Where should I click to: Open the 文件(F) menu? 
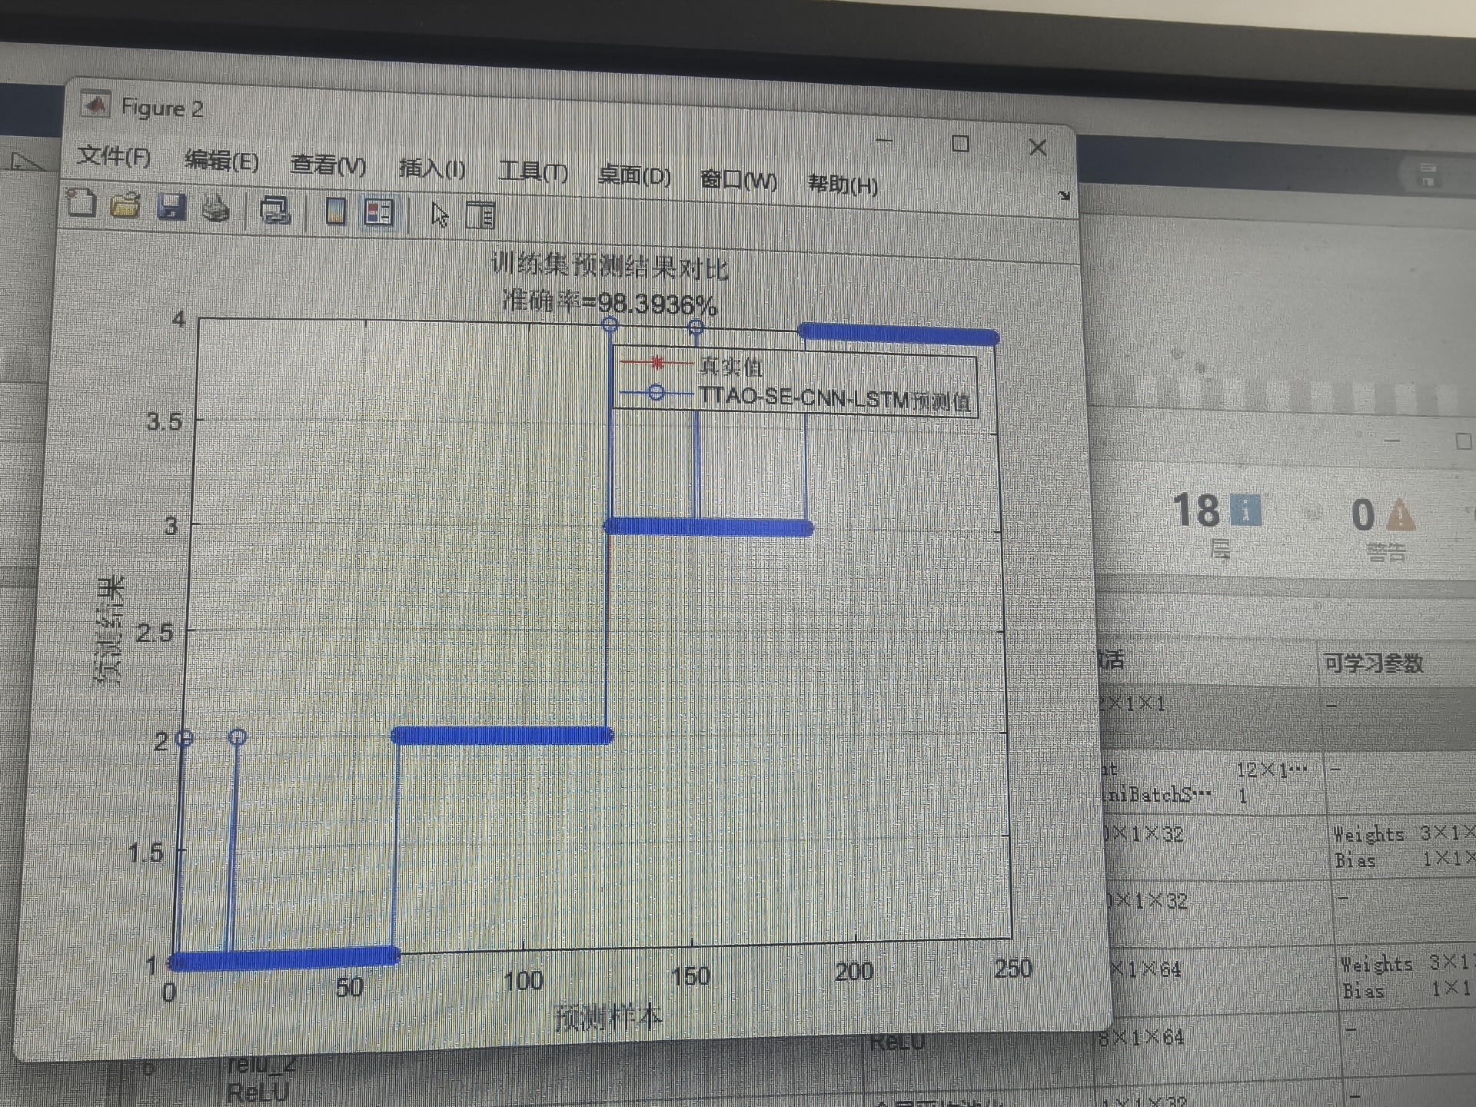click(x=114, y=157)
